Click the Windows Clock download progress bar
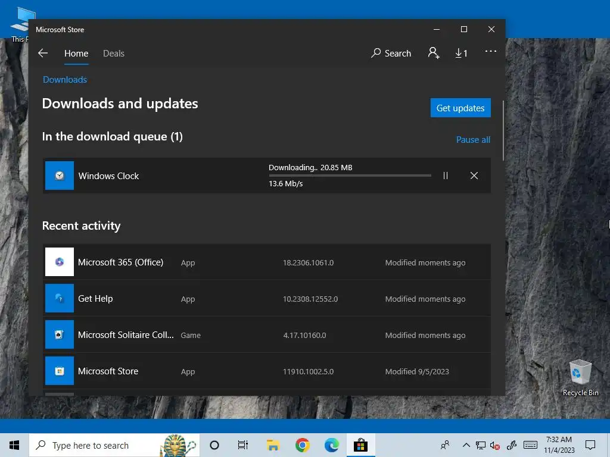This screenshot has height=457, width=610. pyautogui.click(x=350, y=176)
